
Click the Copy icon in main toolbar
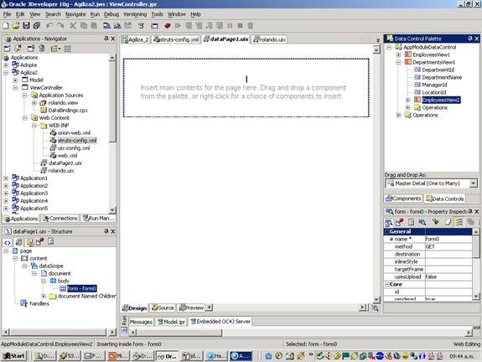point(84,26)
